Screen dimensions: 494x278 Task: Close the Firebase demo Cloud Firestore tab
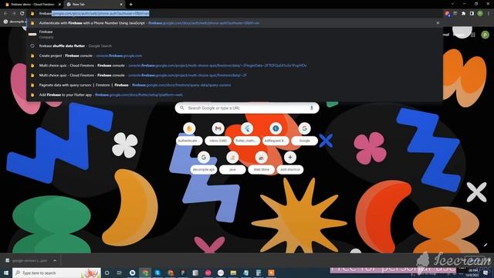tap(59, 5)
